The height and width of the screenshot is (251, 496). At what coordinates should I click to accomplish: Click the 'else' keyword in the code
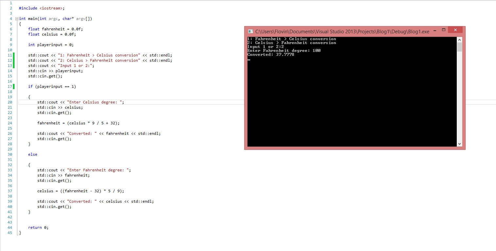(x=33, y=154)
